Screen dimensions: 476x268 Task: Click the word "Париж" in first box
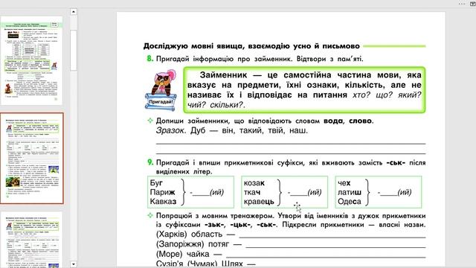point(162,192)
